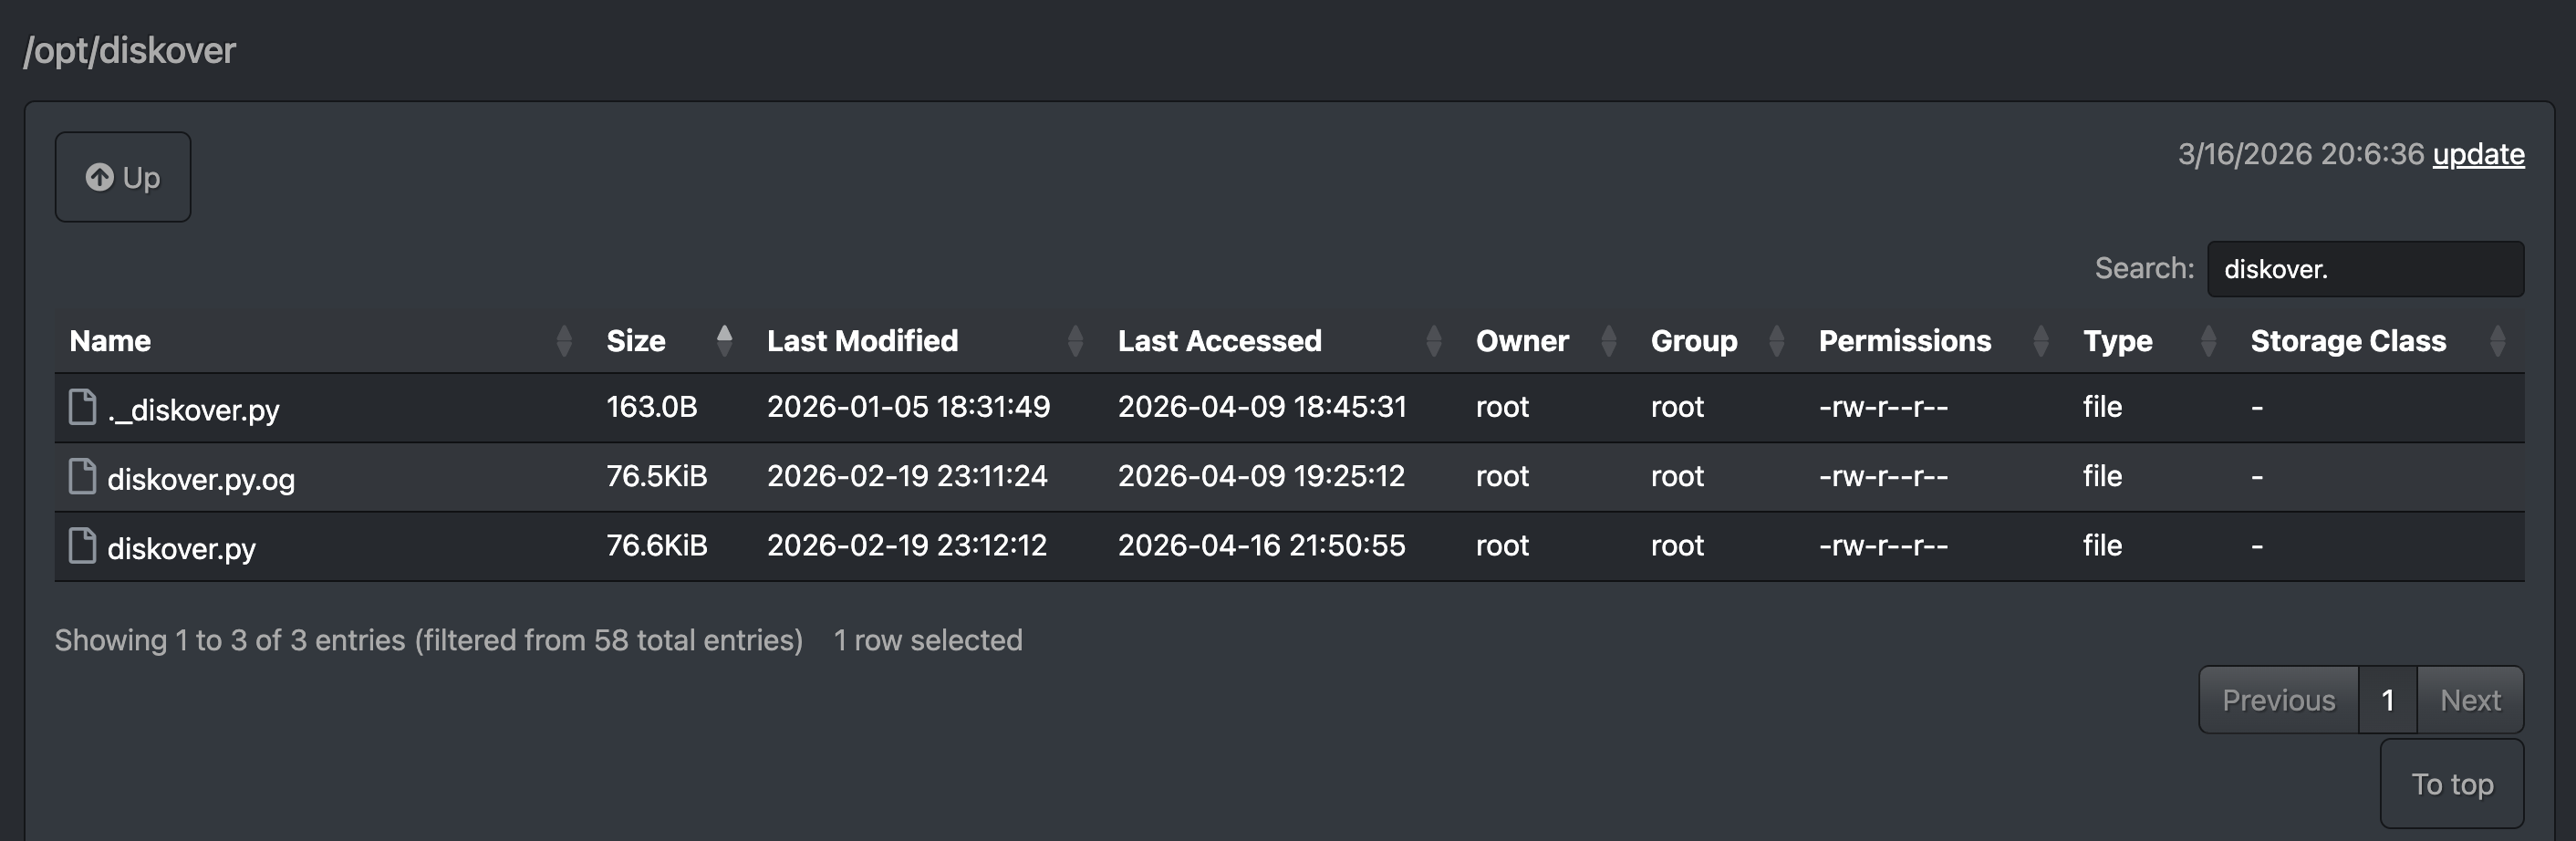2576x841 pixels.
Task: Select page 1 in pagination
Action: point(2387,700)
